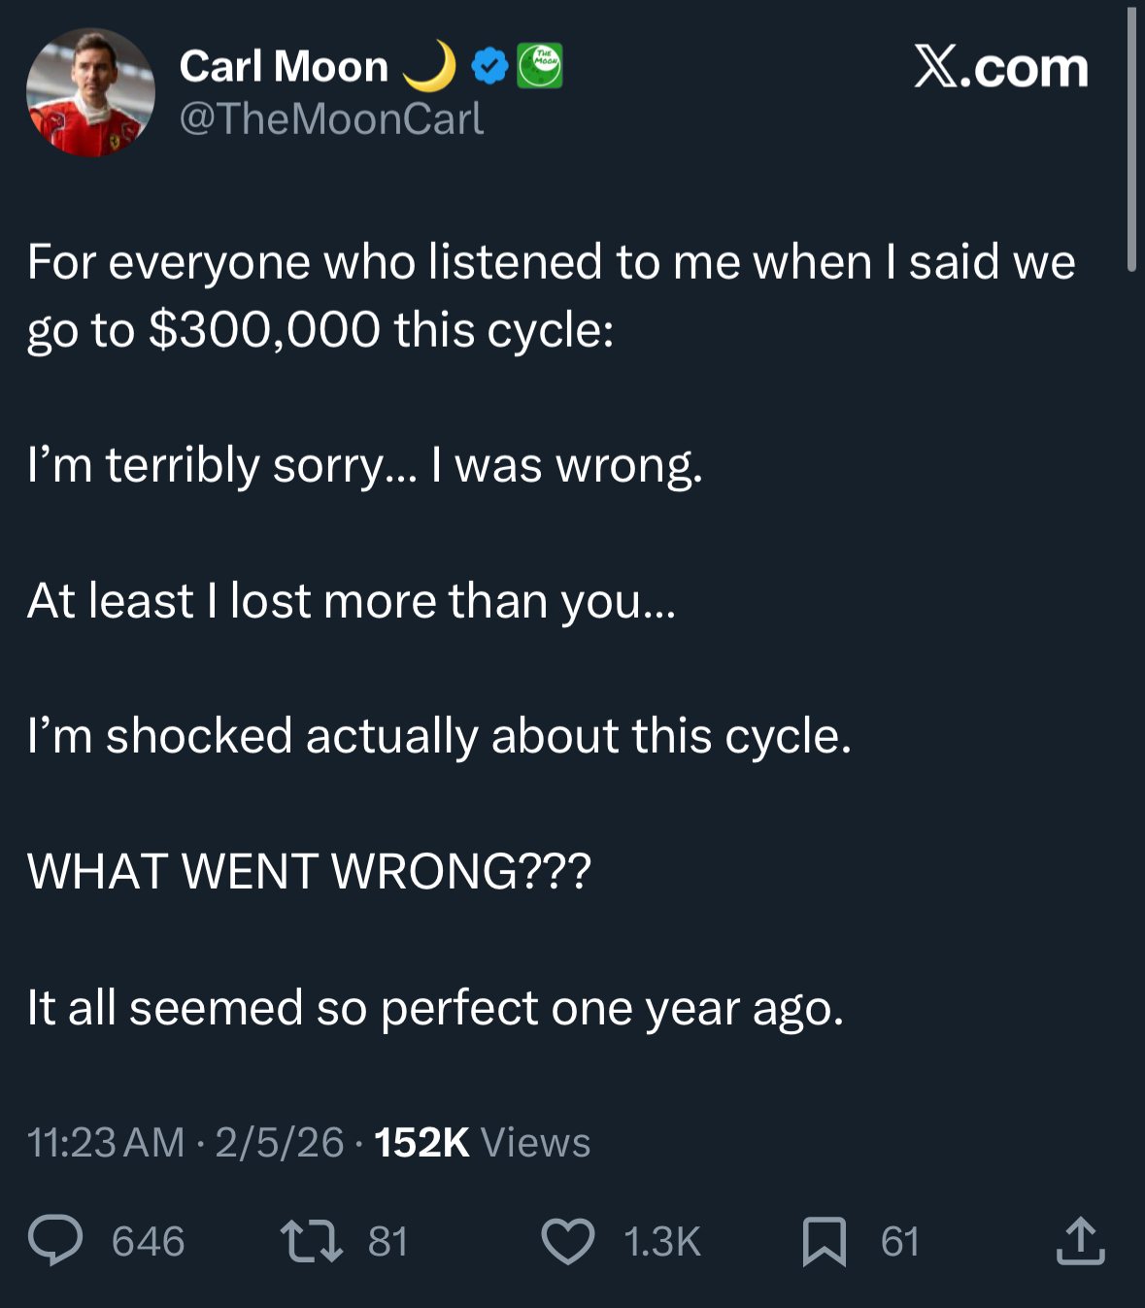
Task: Click the blue verified checkmark badge
Action: point(489,66)
